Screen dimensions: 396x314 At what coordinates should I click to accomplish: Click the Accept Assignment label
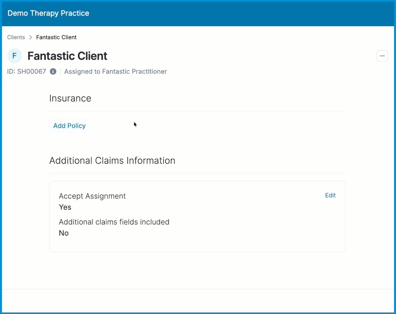point(92,196)
